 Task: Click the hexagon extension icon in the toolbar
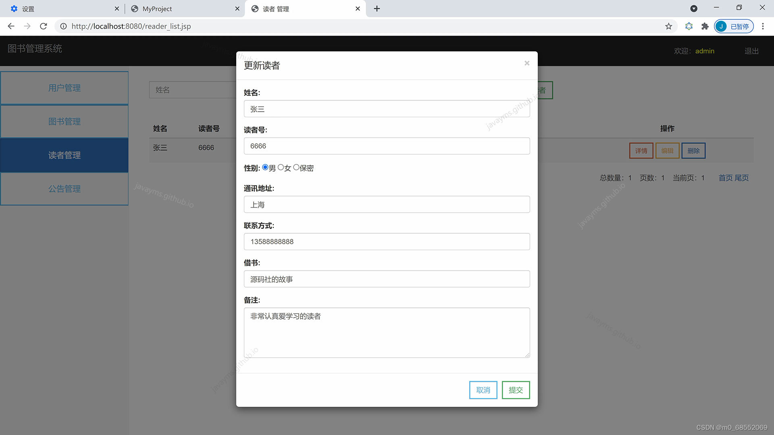[x=689, y=26]
